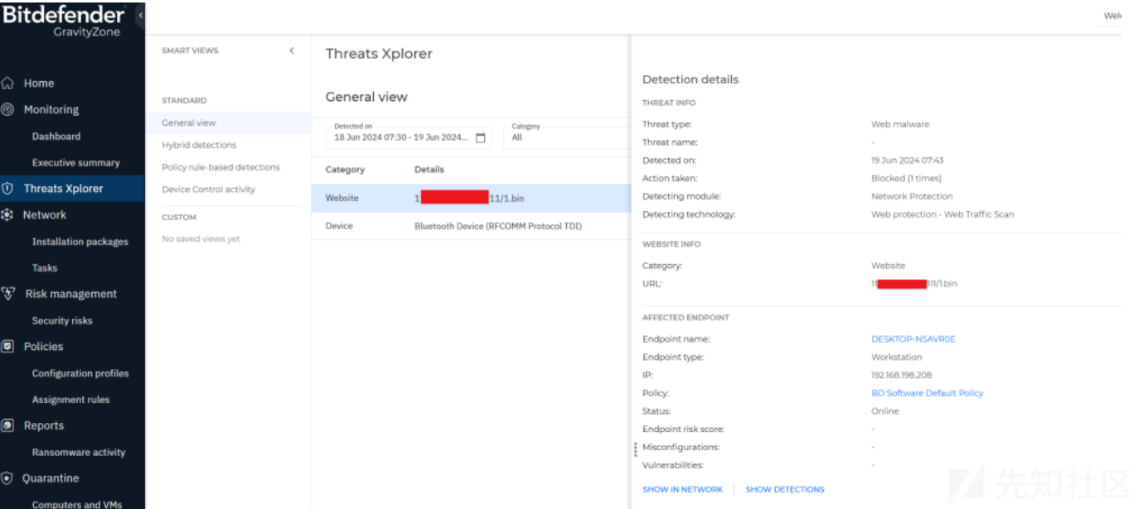This screenshot has width=1148, height=509.
Task: Collapse the main sidebar with arrow
Action: coord(140,16)
